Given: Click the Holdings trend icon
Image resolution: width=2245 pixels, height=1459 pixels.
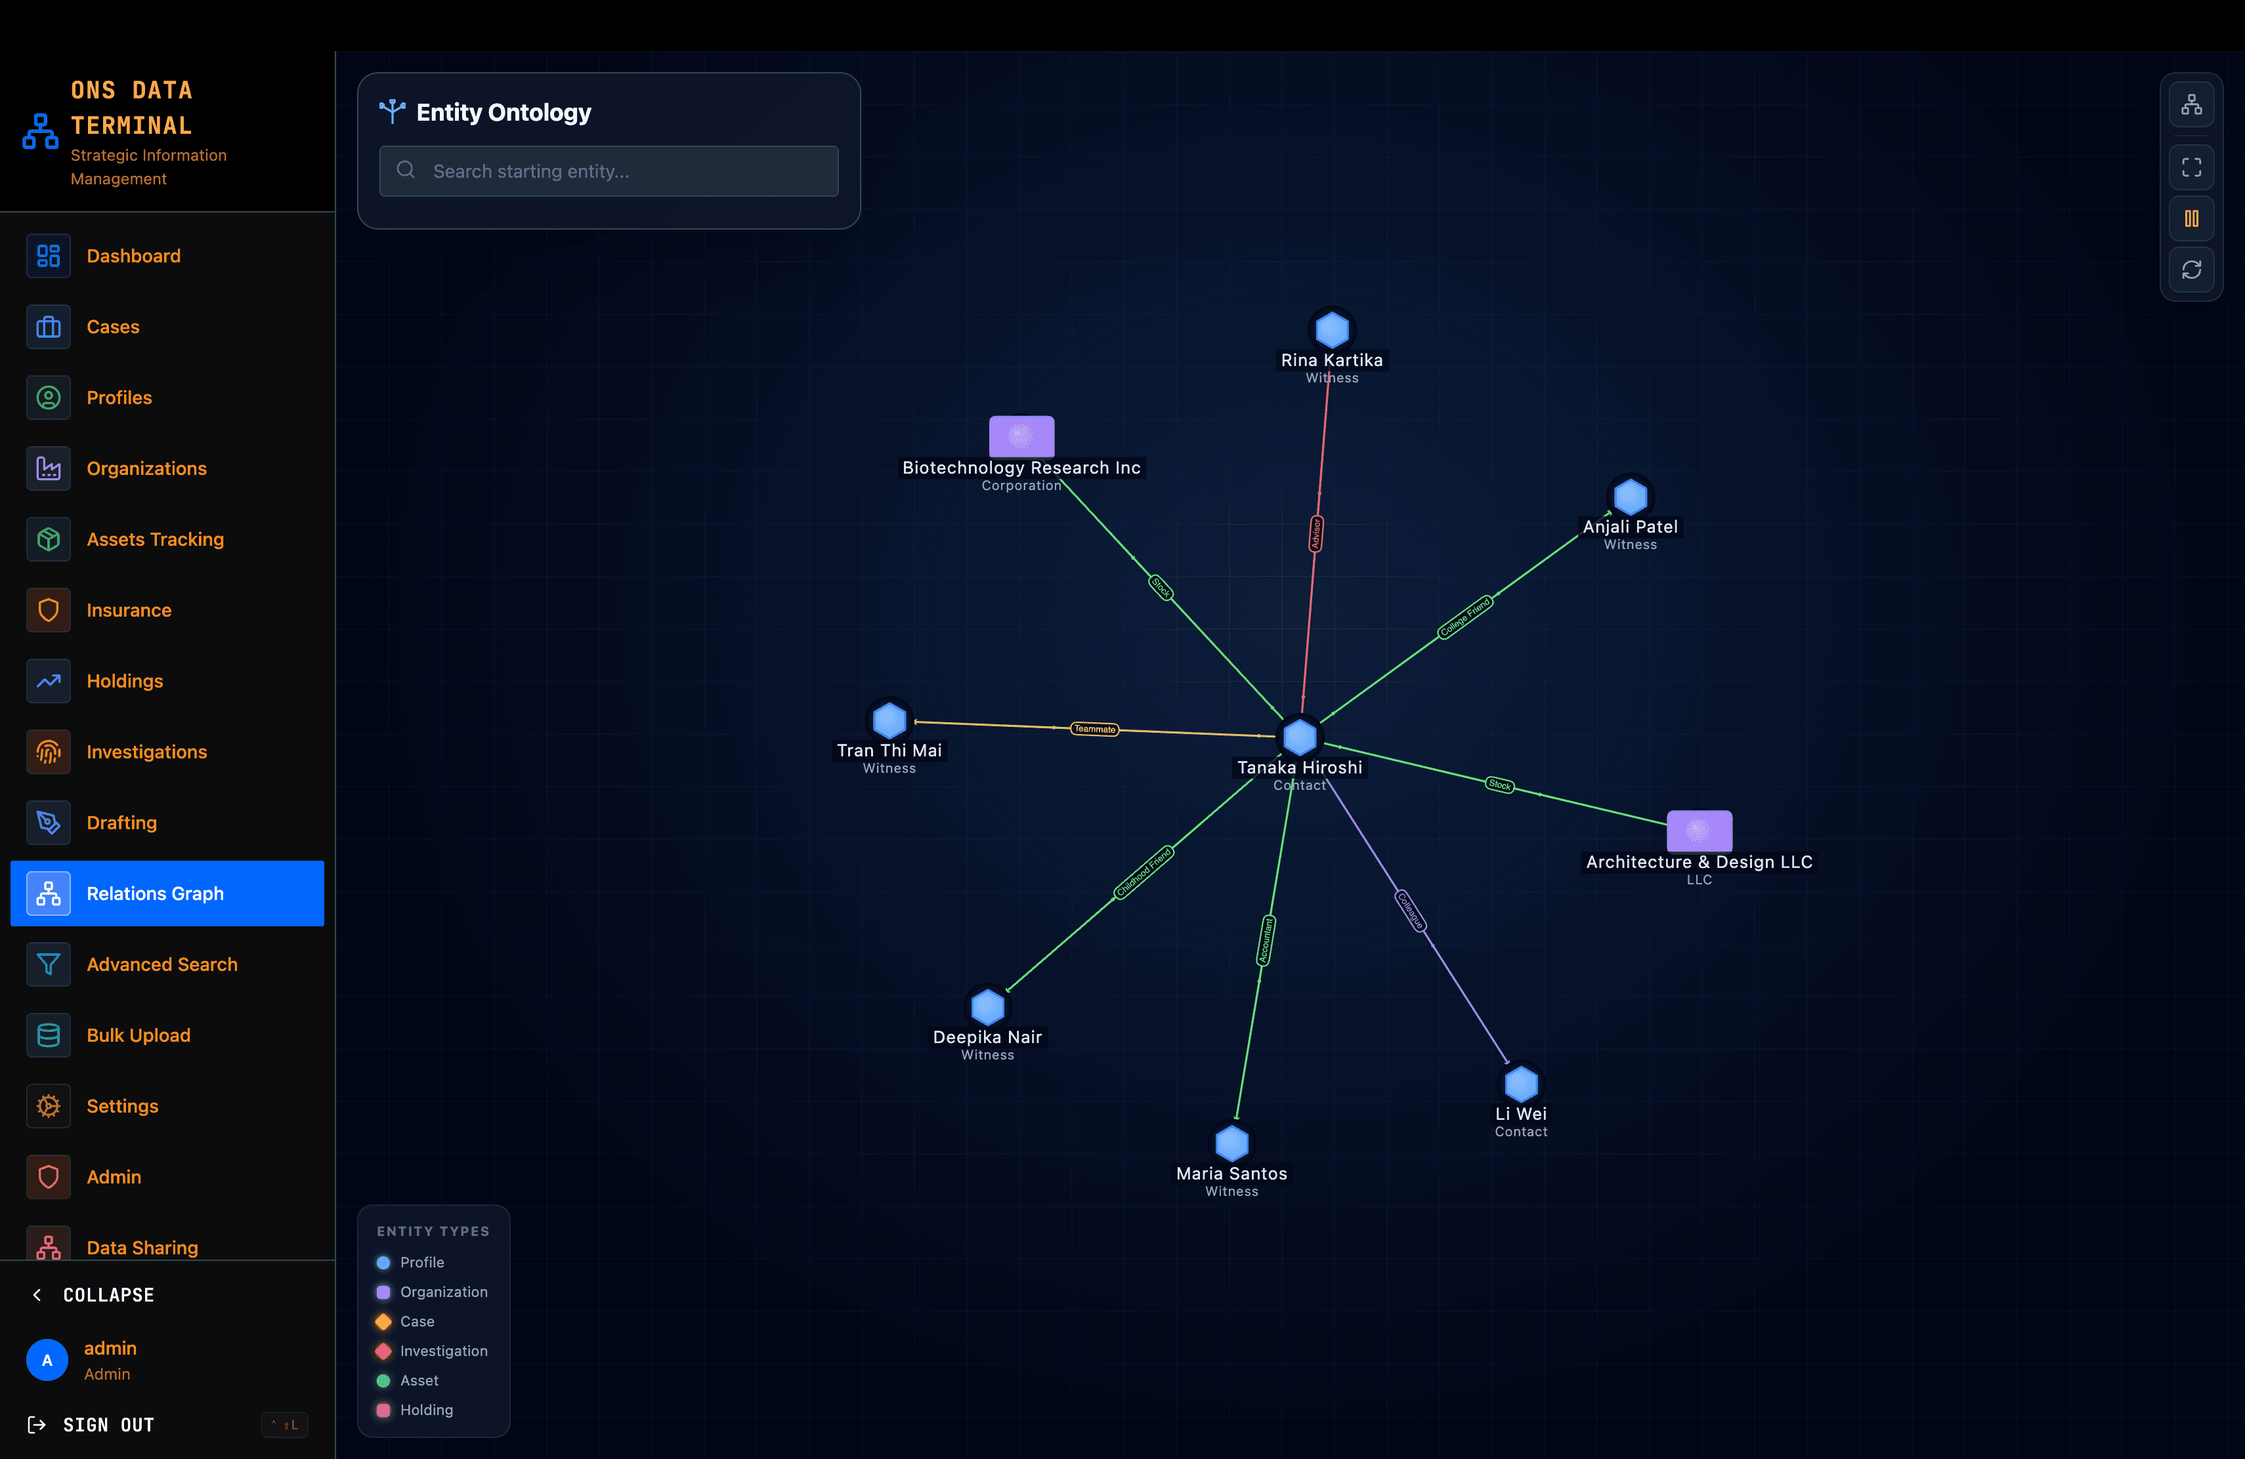Looking at the screenshot, I should (x=48, y=680).
